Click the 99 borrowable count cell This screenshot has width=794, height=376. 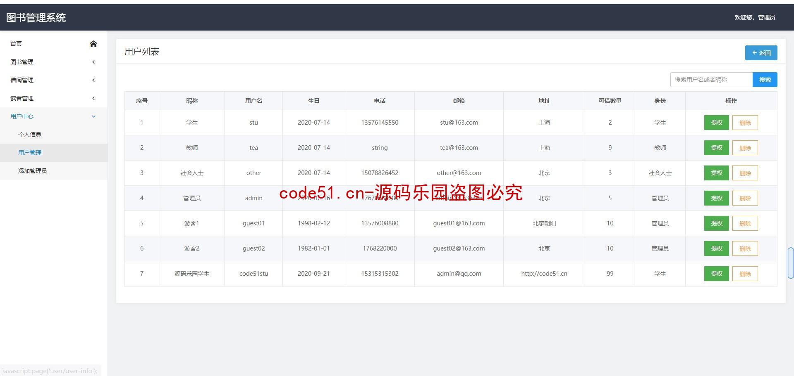coord(610,274)
